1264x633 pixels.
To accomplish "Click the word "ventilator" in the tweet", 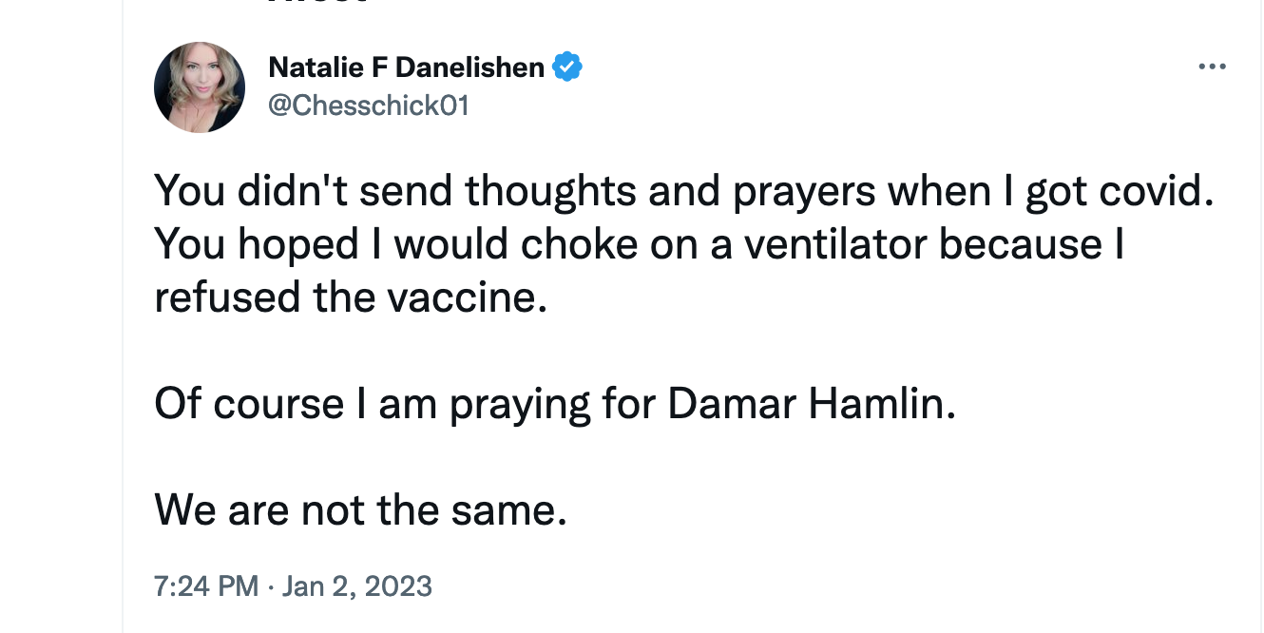I will [x=835, y=245].
